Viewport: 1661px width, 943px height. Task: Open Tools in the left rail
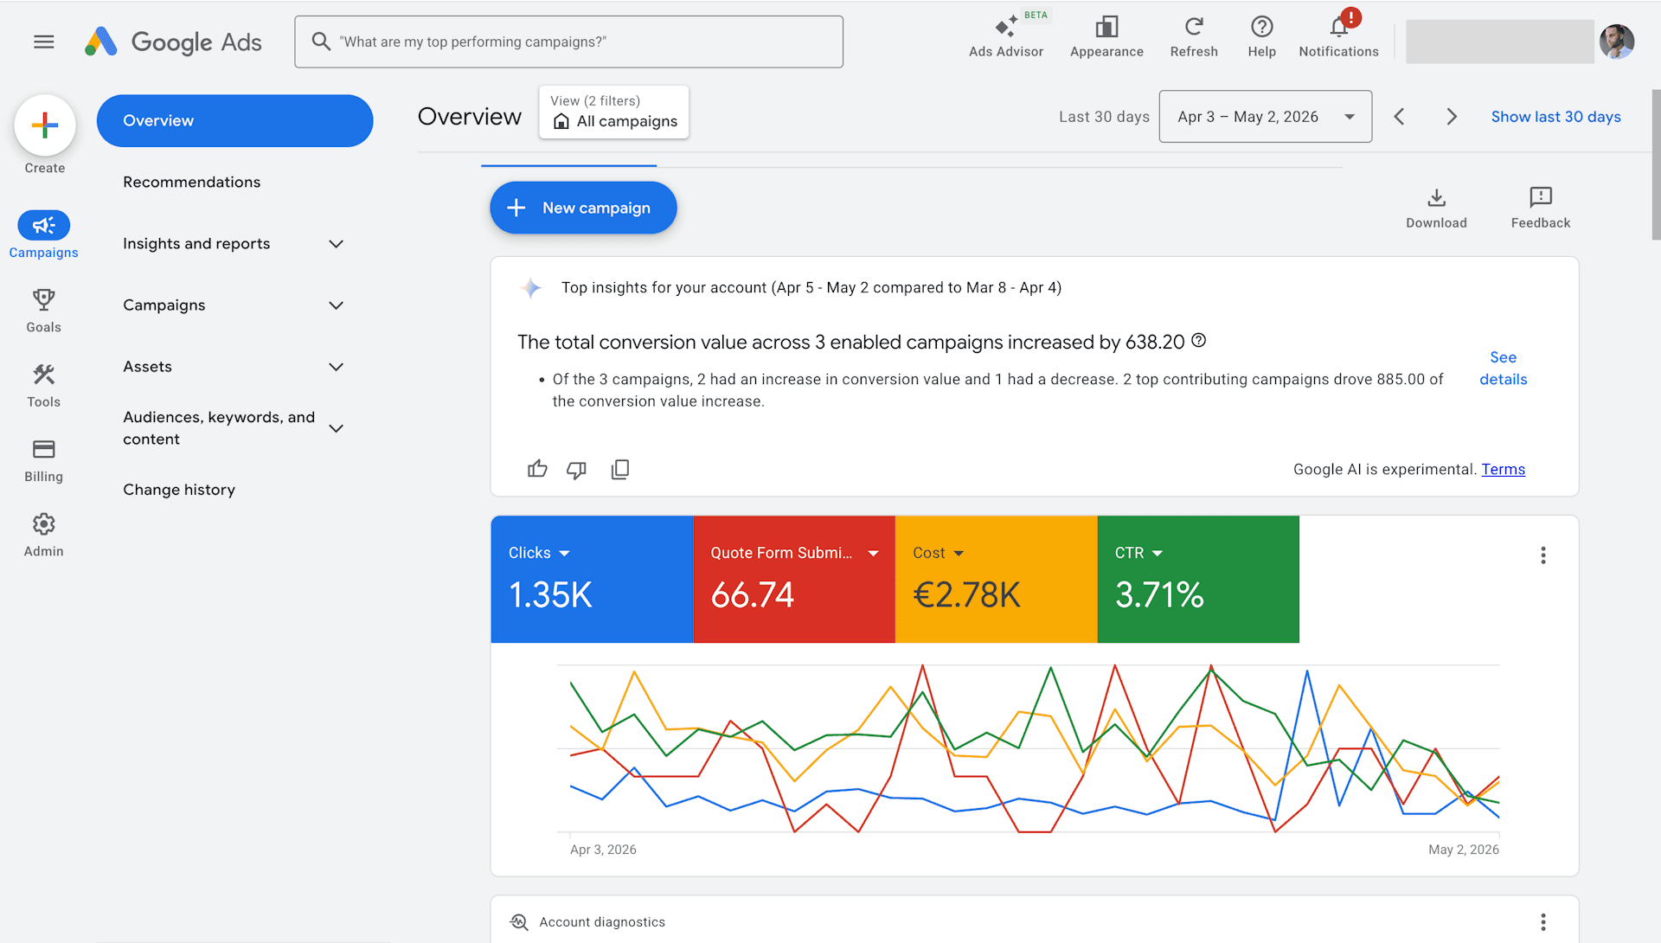44,386
